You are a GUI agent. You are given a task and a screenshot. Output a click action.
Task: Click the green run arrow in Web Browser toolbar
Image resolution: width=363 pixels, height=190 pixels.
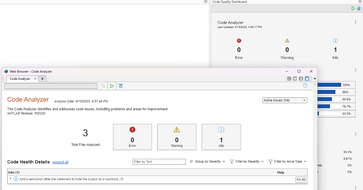(112, 86)
